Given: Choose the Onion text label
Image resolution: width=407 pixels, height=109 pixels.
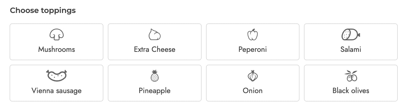Looking at the screenshot, I should tap(252, 90).
